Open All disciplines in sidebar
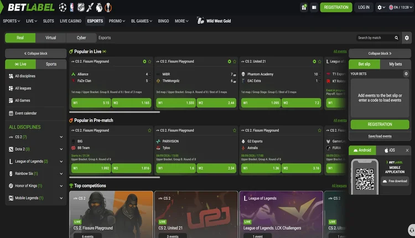The height and width of the screenshot is (238, 415). click(x=35, y=76)
